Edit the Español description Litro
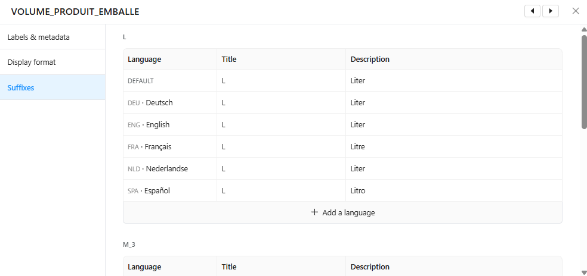The height and width of the screenshot is (276, 587). [454, 191]
